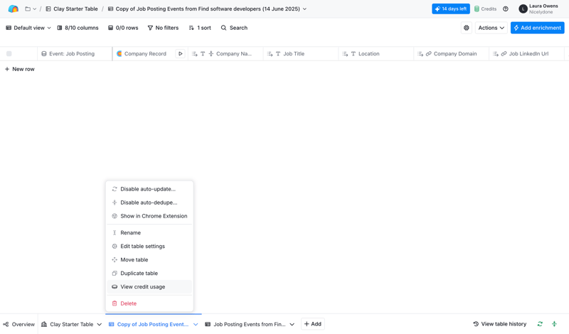Image resolution: width=569 pixels, height=334 pixels.
Task: Expand folder breadcrumb dropdown arrow
Action: click(34, 9)
